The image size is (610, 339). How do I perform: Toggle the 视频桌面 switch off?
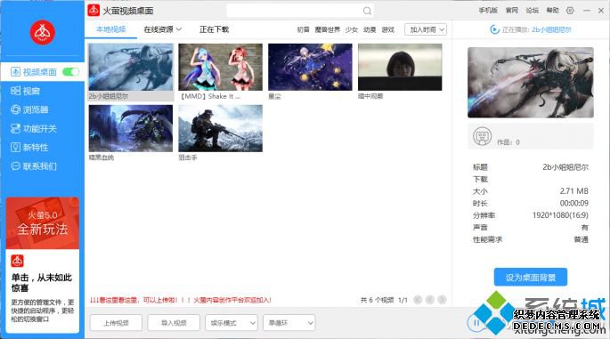tap(70, 72)
